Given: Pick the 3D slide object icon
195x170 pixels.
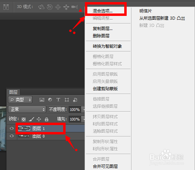Looking at the screenshot, I should click(66, 7).
